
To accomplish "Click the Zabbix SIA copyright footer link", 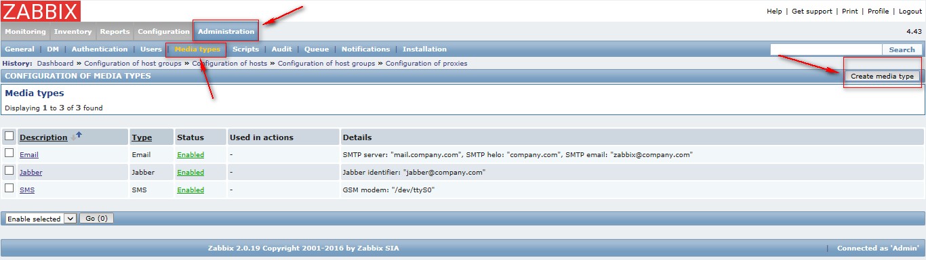I will point(304,248).
